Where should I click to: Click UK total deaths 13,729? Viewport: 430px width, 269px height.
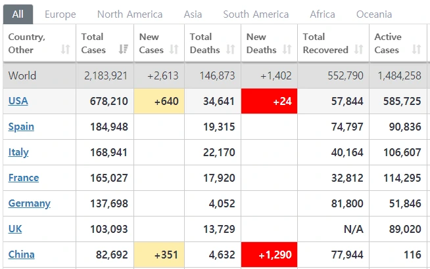(x=219, y=229)
